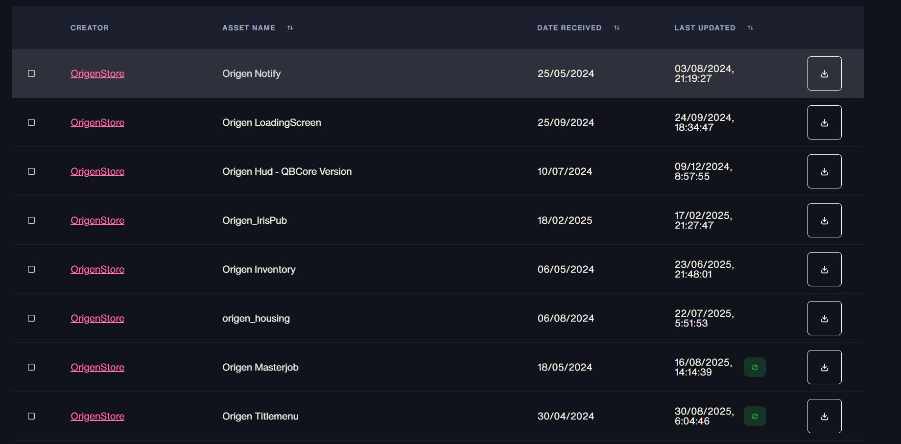Click the LAST UPDATED column header
Screen dimensions: 901x444
(x=705, y=28)
